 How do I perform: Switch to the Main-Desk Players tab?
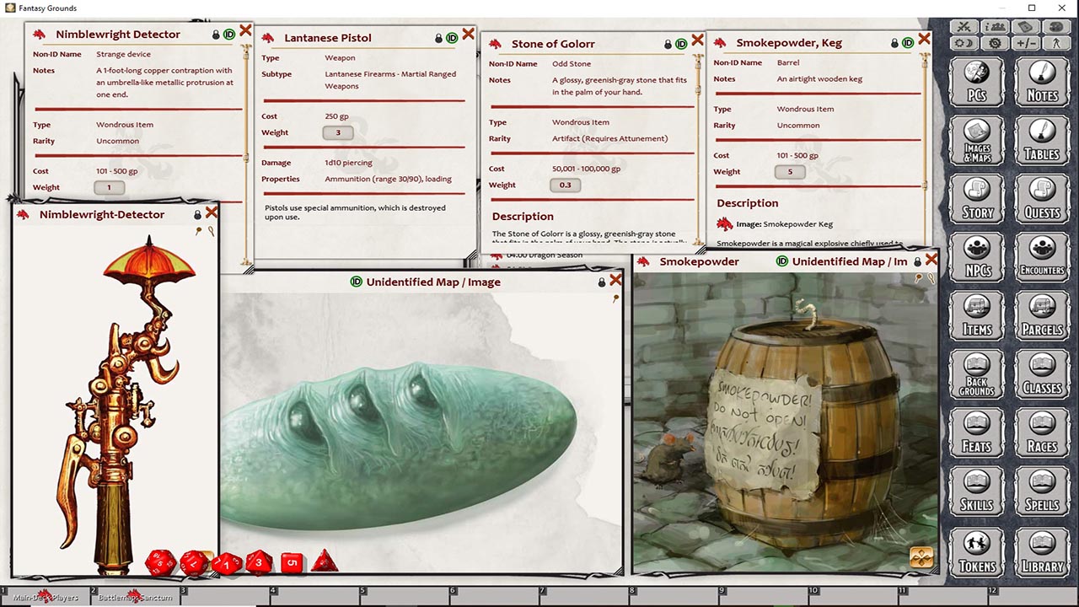(46, 597)
